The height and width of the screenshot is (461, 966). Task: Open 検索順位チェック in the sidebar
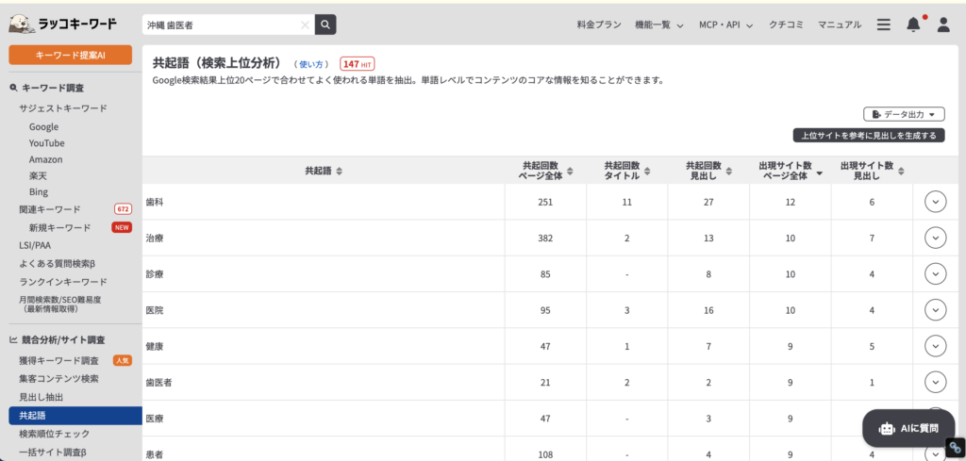pyautogui.click(x=54, y=434)
